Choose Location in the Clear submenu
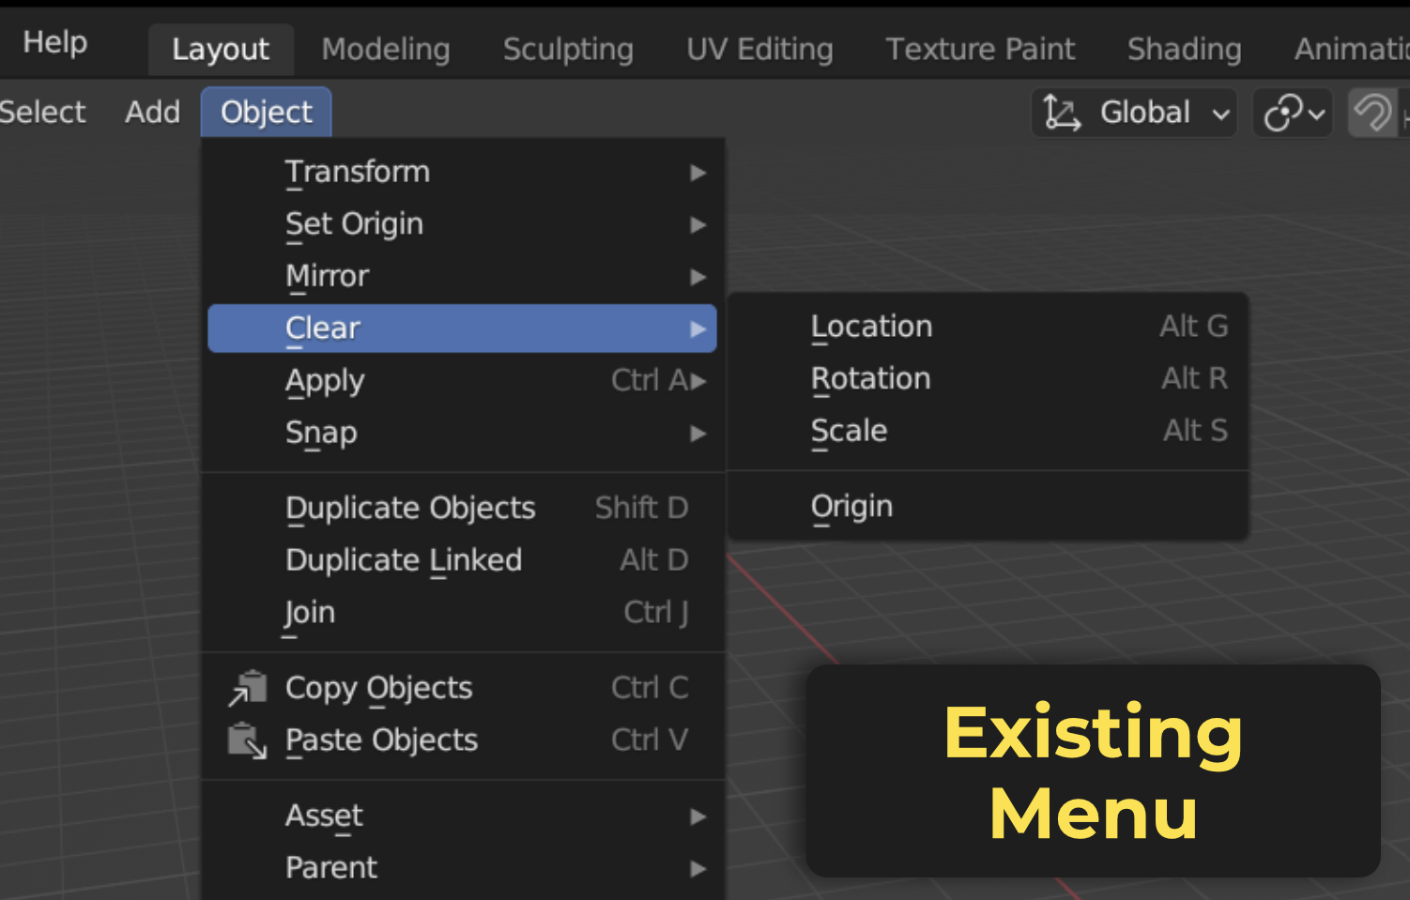 point(989,327)
